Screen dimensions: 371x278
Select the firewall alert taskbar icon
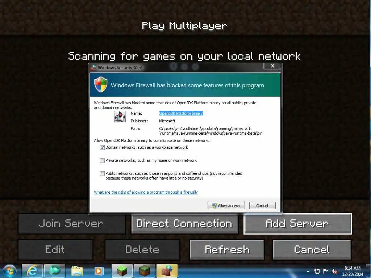(167, 271)
